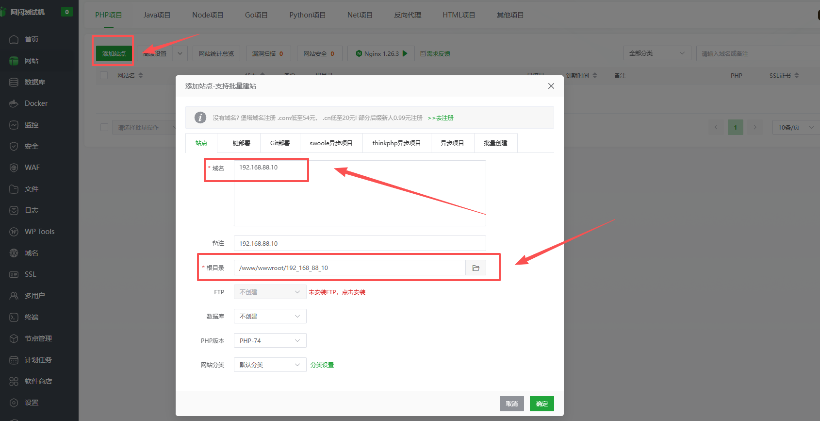Viewport: 820px width, 421px height.
Task: Open the FTP 不创建 dropdown
Action: [x=270, y=292]
